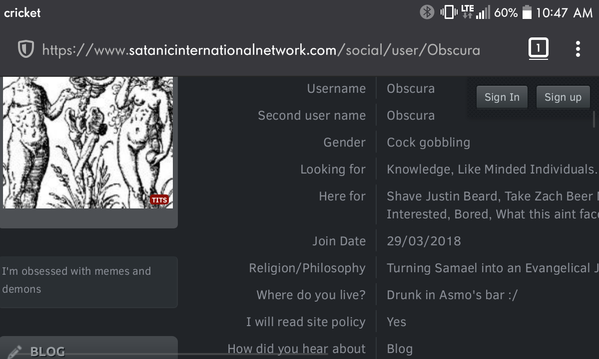
Task: Tap the tracking protection shield icon
Action: [x=26, y=49]
